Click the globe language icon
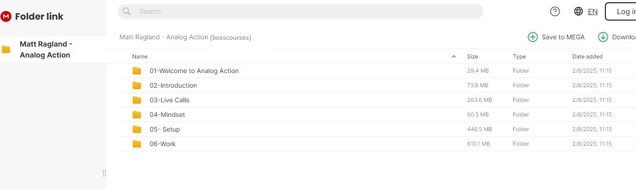The width and height of the screenshot is (636, 190). (578, 11)
